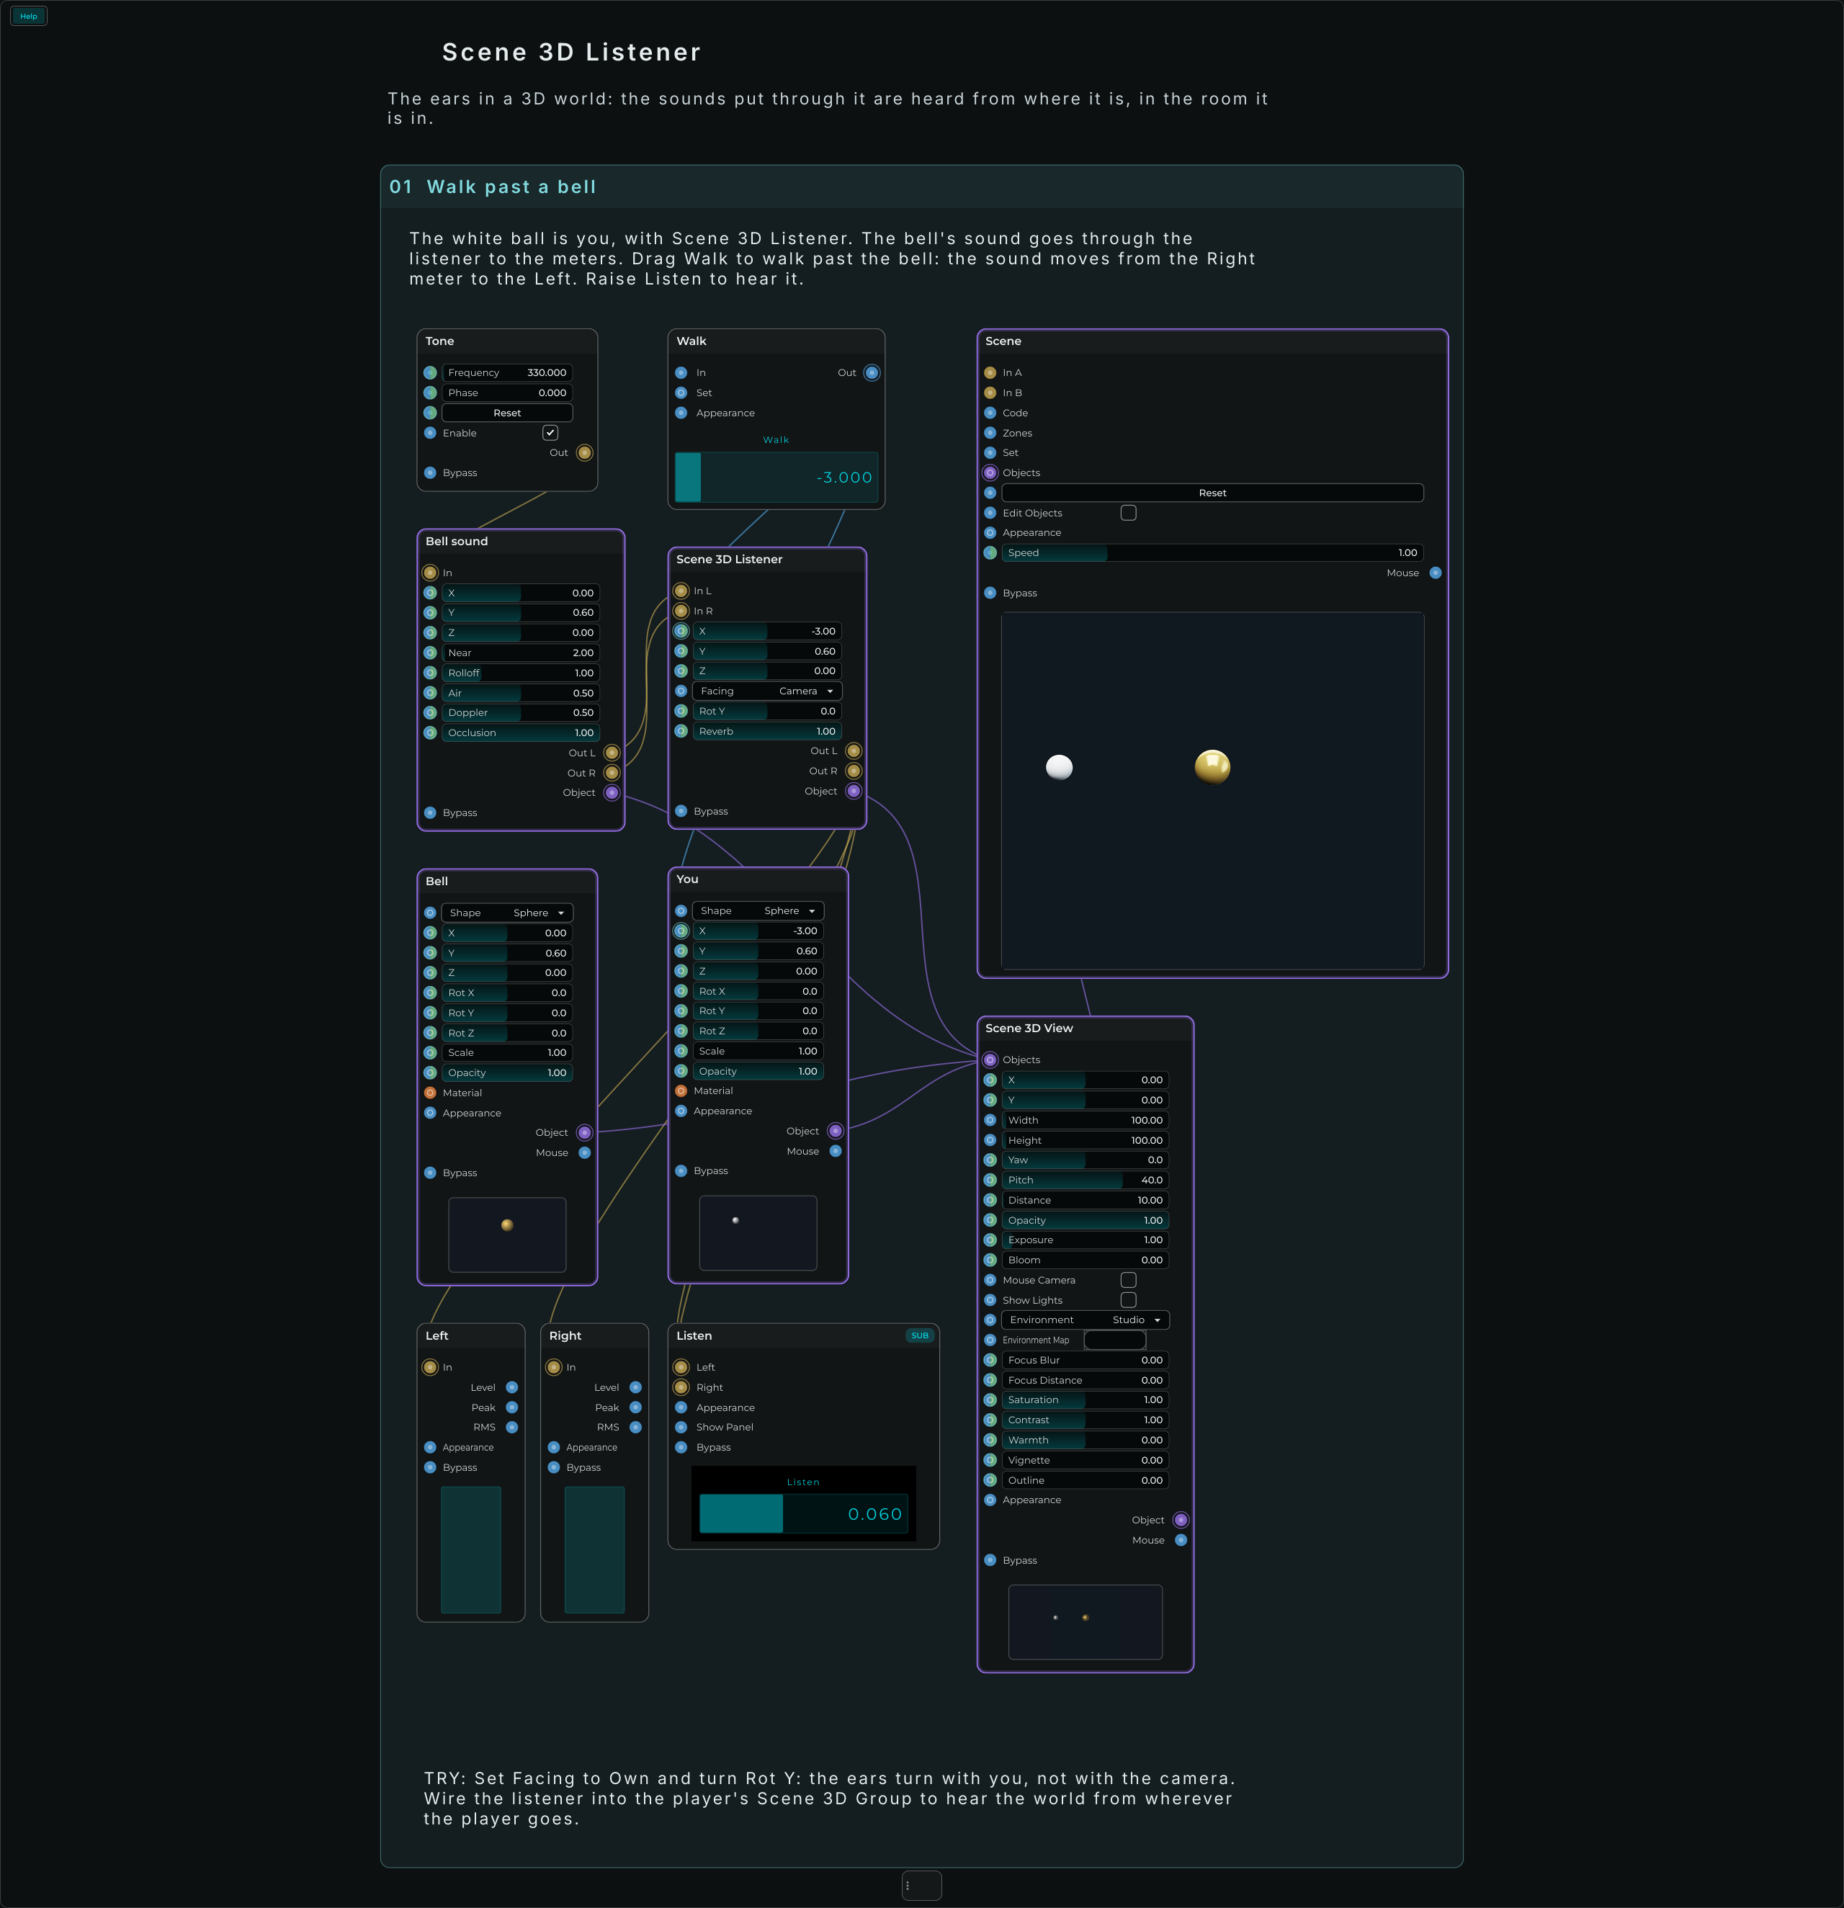Click Bell sound Out L port
The image size is (1844, 1908).
pos(612,753)
